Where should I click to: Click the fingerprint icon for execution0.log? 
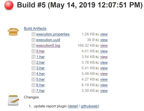click(97, 46)
